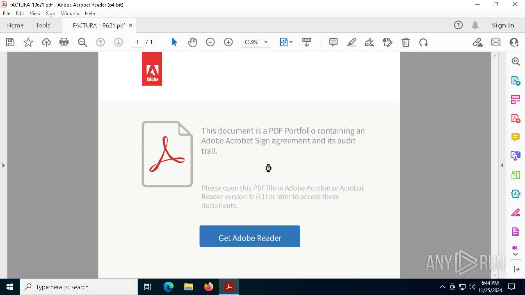The width and height of the screenshot is (525, 295).
Task: Open the File menu
Action: [x=6, y=13]
